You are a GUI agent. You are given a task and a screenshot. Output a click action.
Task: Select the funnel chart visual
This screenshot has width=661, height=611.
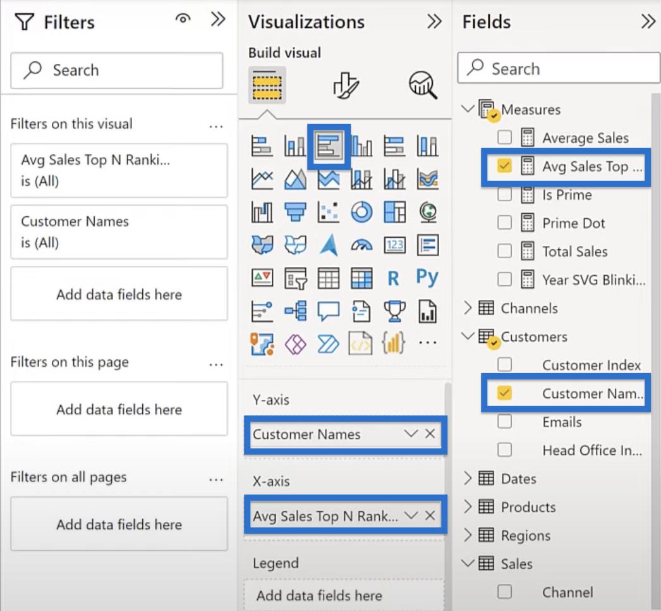pos(294,212)
